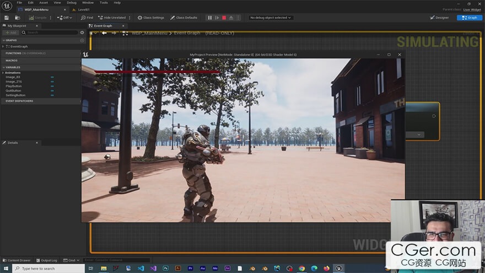Open the Asset menu
This screenshot has height=273, width=485.
(x=44, y=2)
